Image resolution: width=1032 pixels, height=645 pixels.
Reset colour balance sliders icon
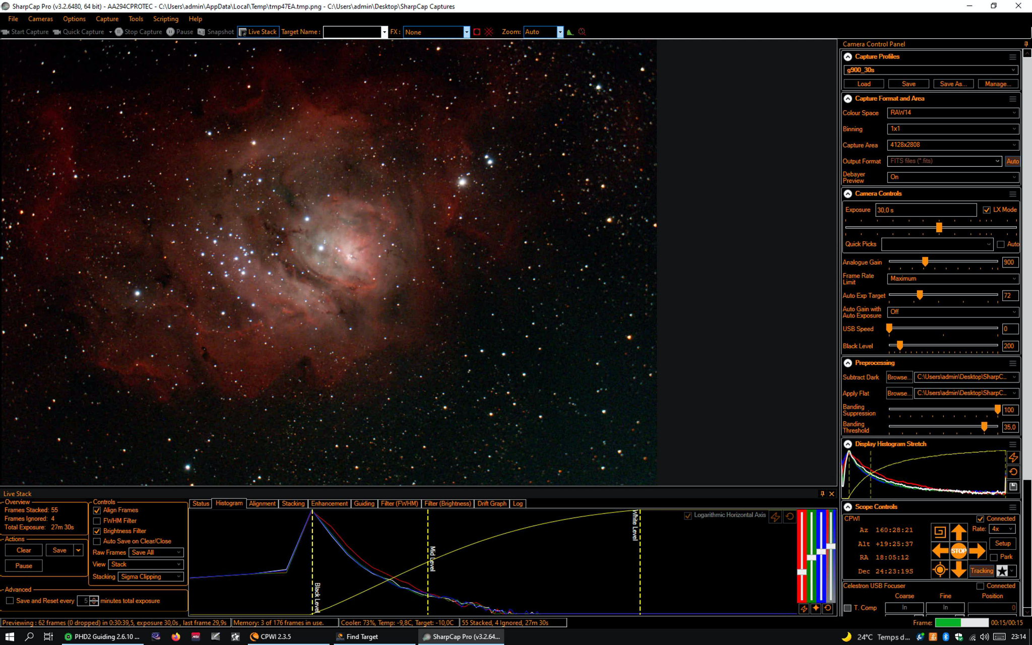click(828, 608)
